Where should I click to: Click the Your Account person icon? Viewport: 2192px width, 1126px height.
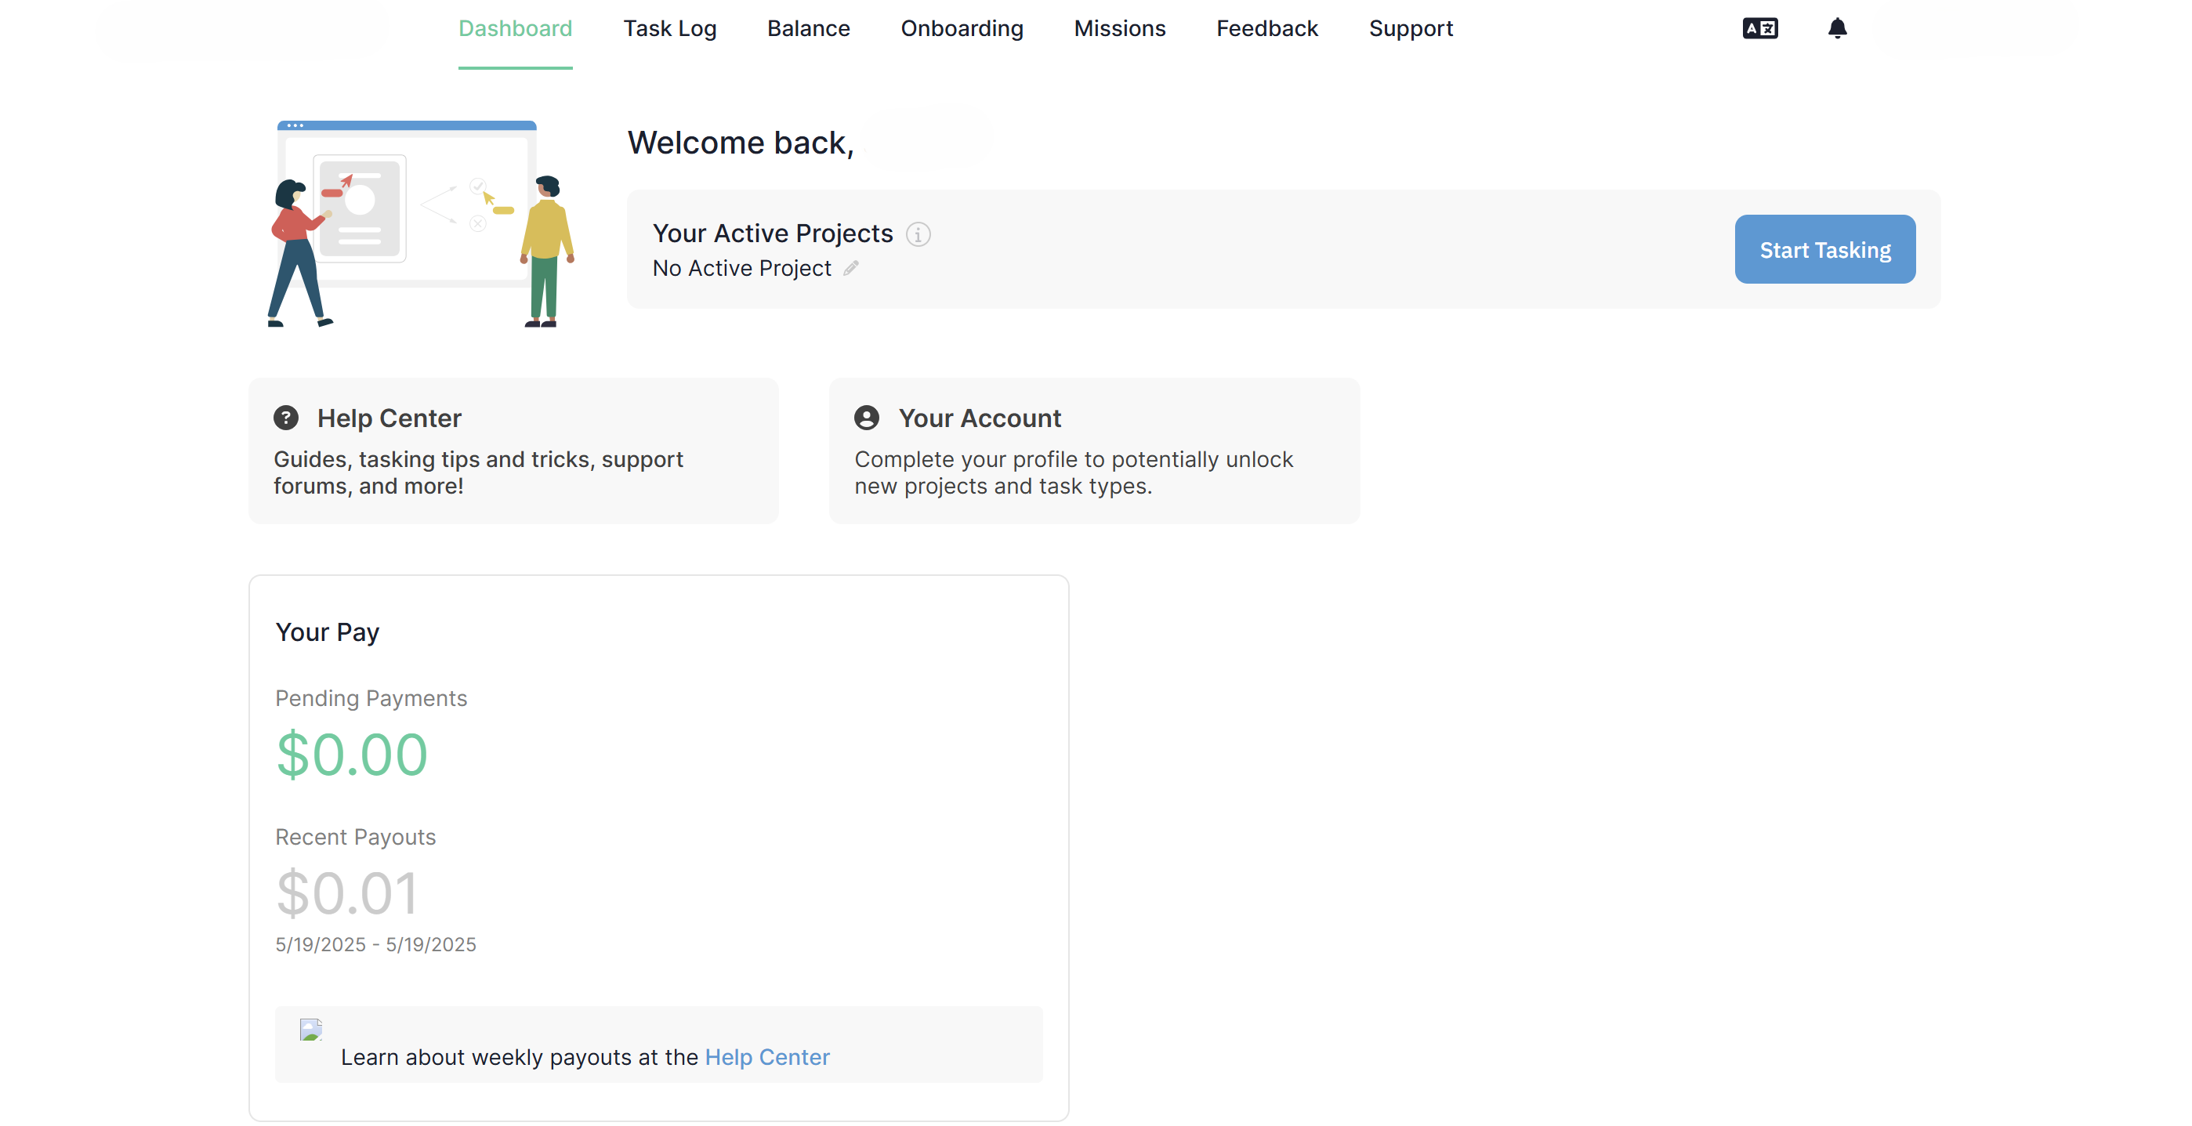(866, 418)
